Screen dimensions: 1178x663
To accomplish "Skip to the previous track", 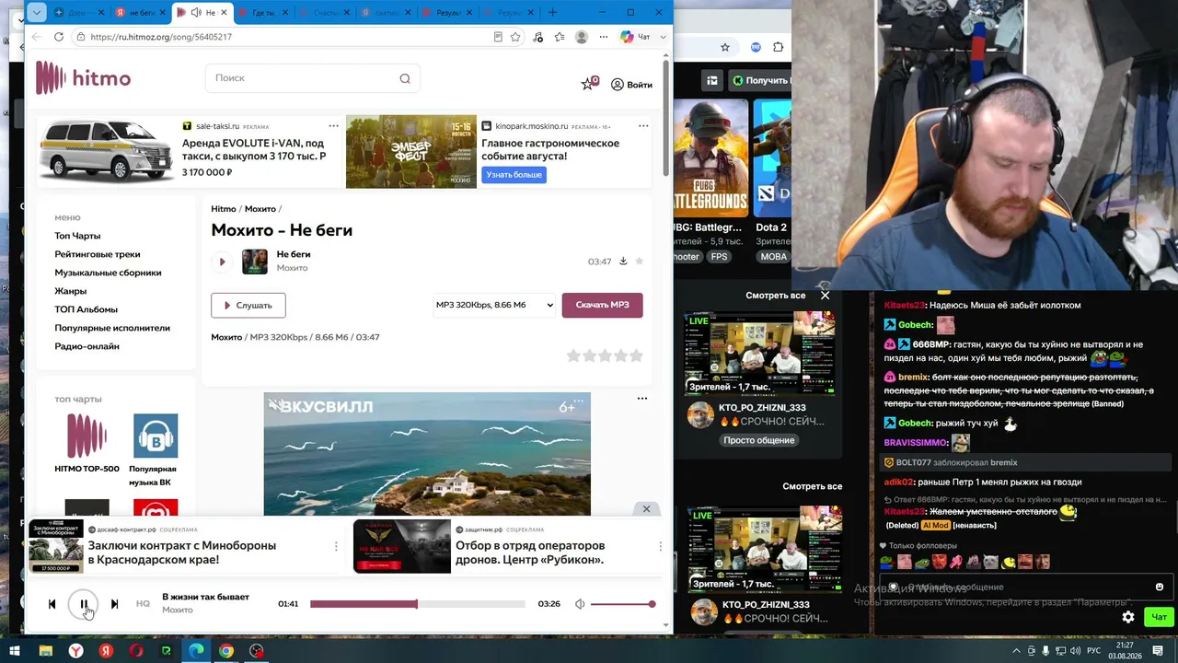I will point(52,604).
